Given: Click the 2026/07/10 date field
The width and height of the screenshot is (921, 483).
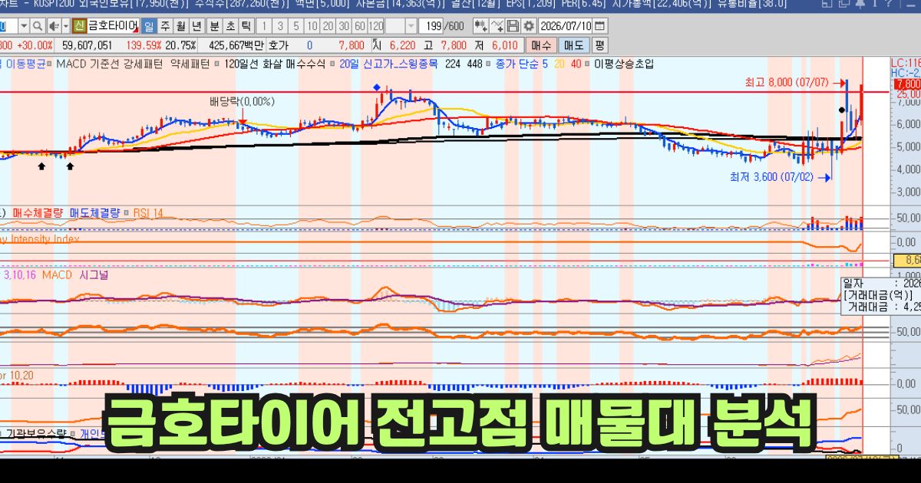Looking at the screenshot, I should (x=565, y=26).
